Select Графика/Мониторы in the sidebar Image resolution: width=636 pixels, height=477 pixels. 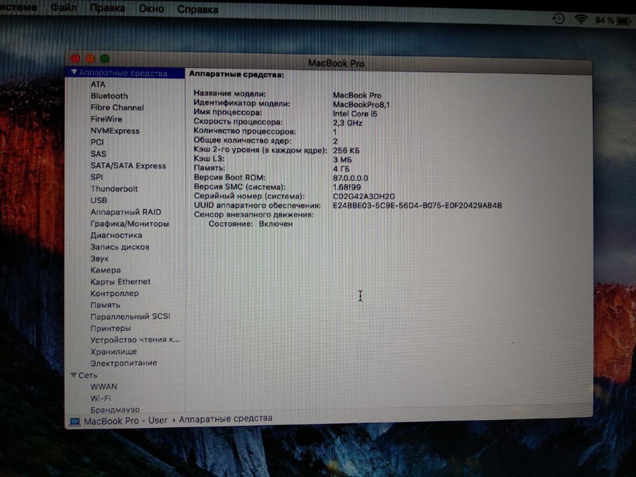tap(129, 223)
